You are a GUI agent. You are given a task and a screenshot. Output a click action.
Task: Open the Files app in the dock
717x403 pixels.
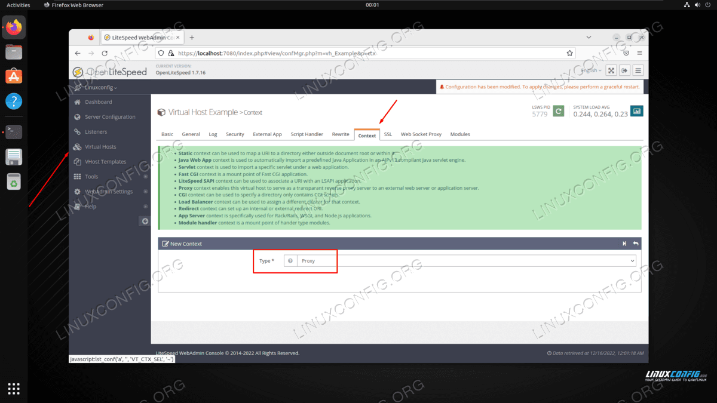click(x=14, y=52)
